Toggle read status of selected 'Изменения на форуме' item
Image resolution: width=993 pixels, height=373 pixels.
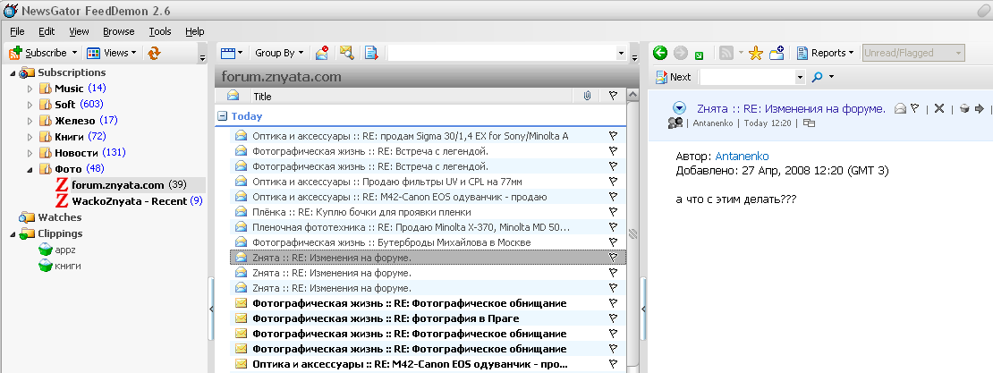[241, 257]
